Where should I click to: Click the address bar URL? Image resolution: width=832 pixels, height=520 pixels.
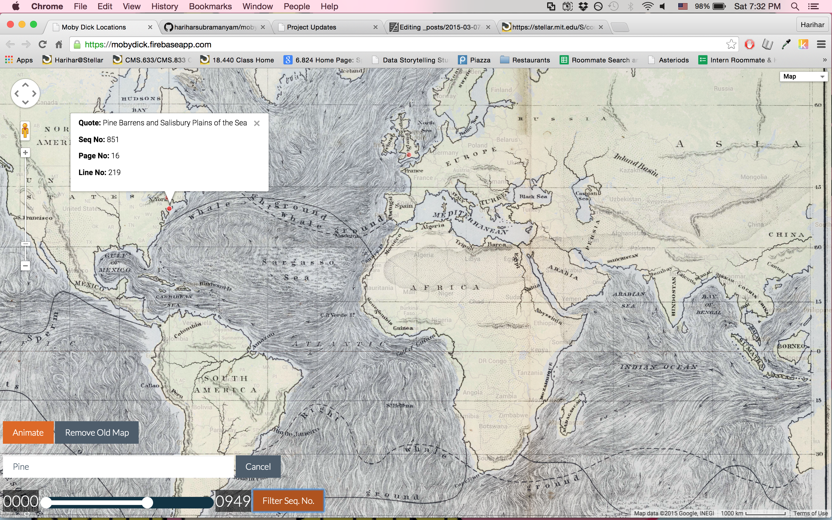click(x=148, y=45)
